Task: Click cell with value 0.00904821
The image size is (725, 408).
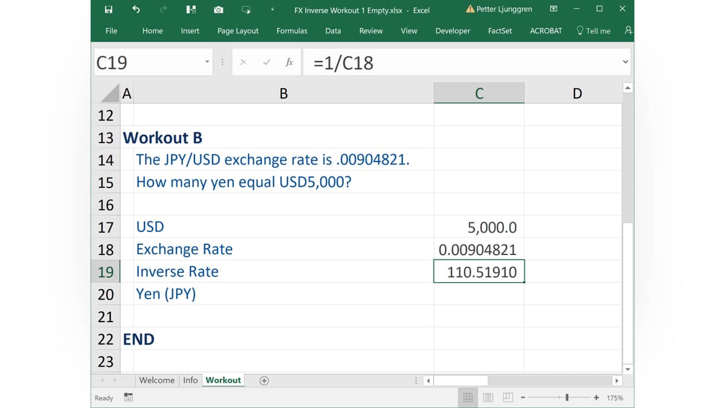Action: (479, 250)
